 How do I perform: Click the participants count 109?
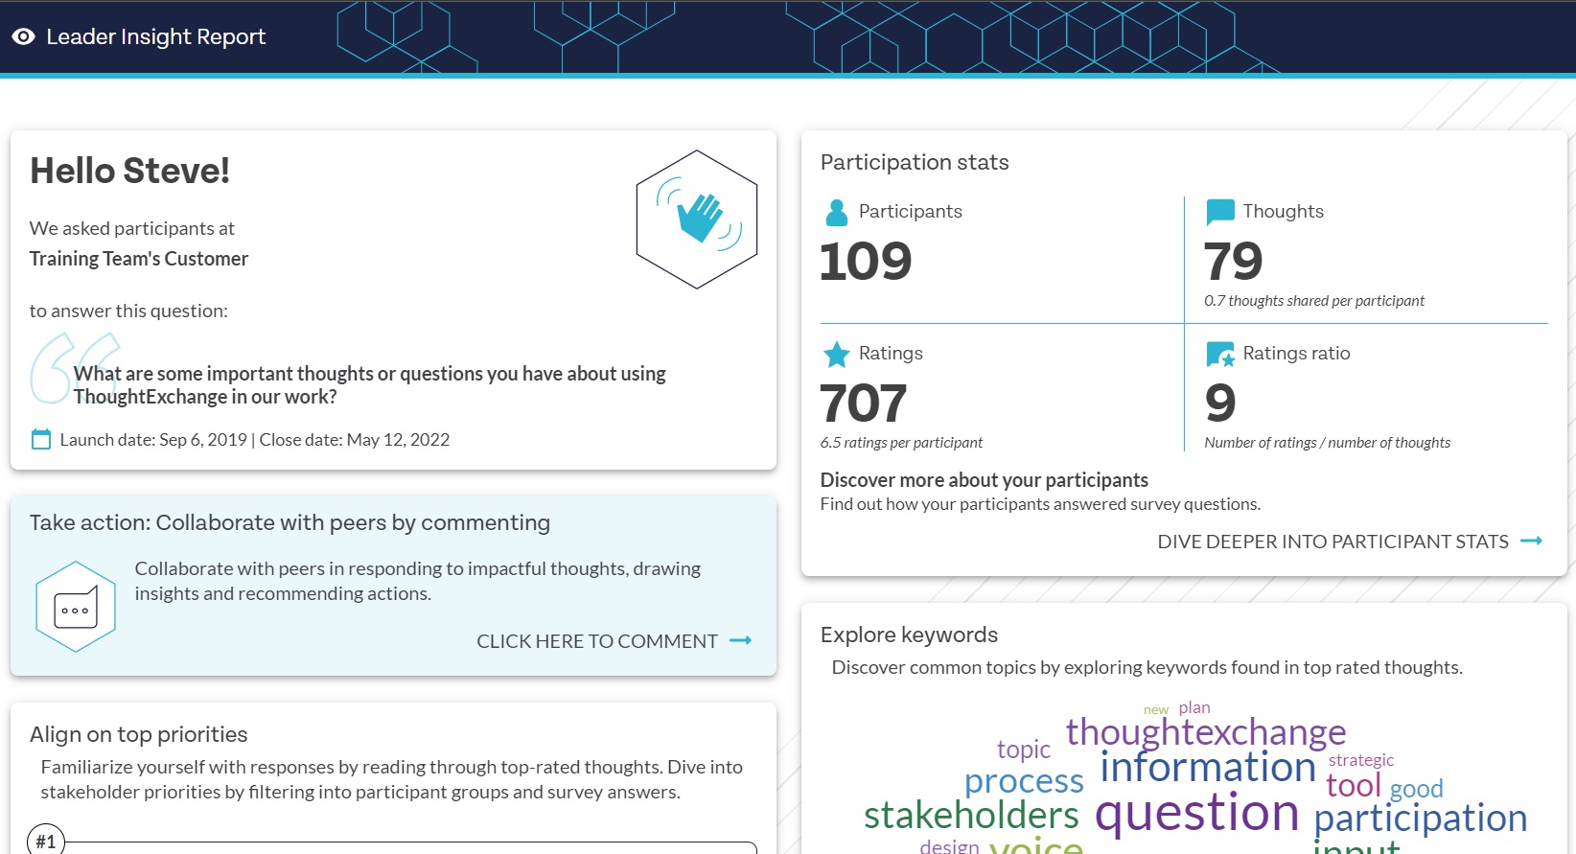pos(866,261)
